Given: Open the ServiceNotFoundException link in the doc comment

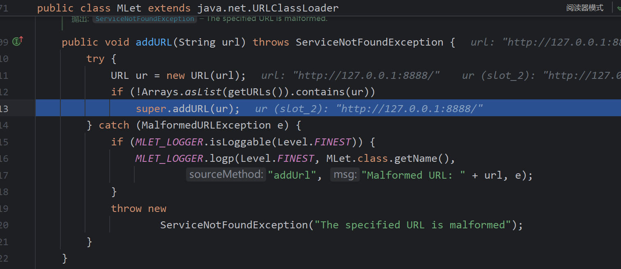Looking at the screenshot, I should tap(145, 19).
